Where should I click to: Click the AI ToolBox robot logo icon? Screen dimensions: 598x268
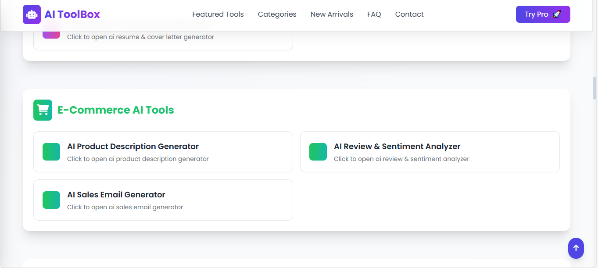pos(32,14)
